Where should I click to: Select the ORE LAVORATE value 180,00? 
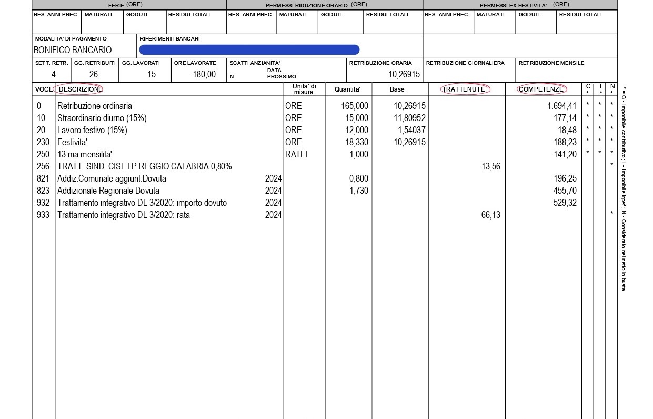[204, 74]
